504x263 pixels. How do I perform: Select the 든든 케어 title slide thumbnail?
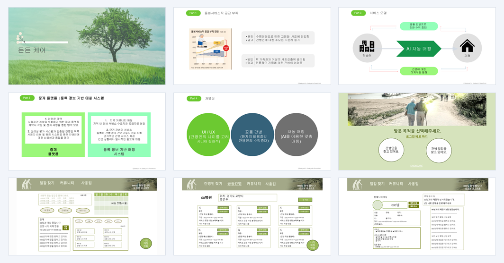click(x=87, y=46)
